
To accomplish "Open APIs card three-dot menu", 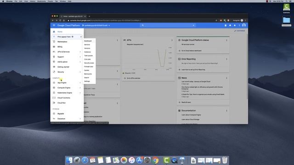I will click(172, 40).
